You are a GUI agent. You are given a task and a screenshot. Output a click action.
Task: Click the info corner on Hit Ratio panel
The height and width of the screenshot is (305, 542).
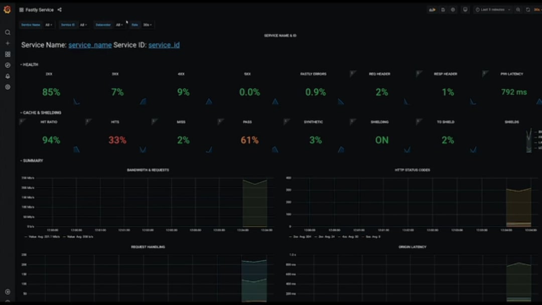coord(22,121)
